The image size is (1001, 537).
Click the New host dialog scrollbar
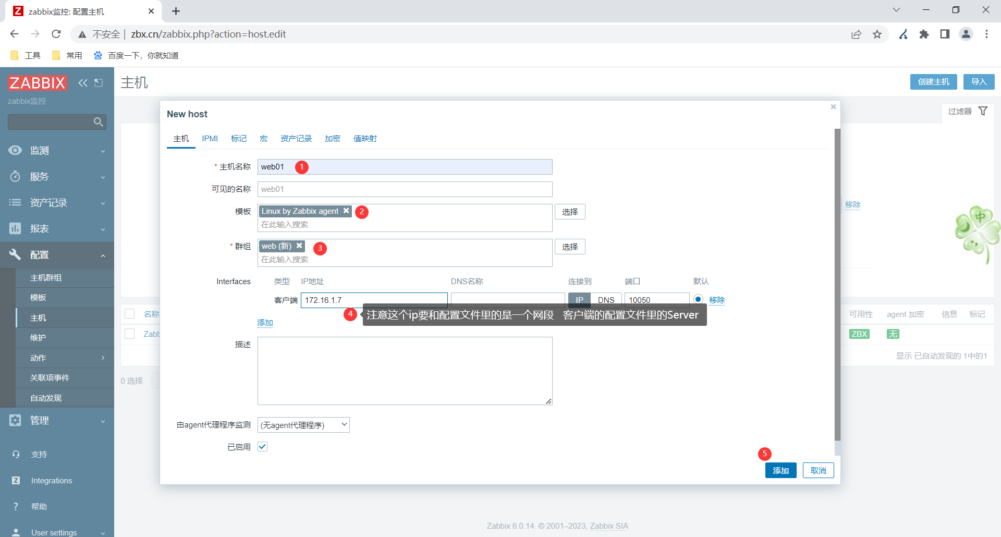pyautogui.click(x=837, y=284)
